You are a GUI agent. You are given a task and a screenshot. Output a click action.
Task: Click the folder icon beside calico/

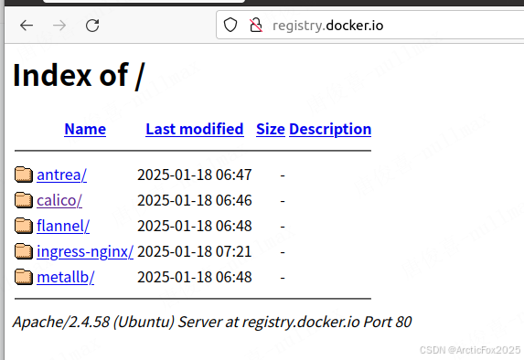tap(24, 200)
